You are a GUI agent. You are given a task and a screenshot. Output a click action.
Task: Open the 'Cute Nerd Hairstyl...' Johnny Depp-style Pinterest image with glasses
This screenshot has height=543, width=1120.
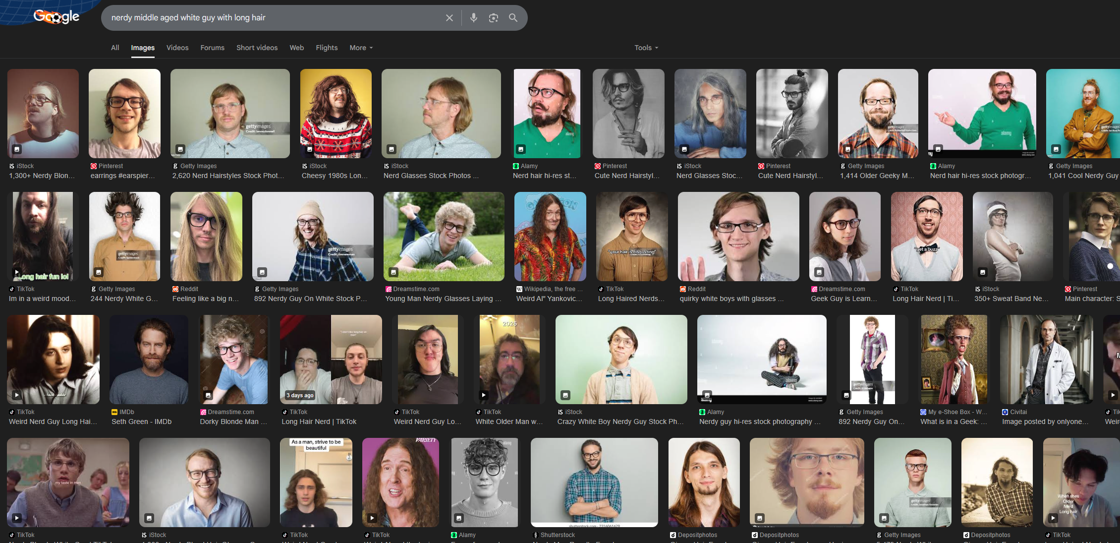(x=628, y=114)
